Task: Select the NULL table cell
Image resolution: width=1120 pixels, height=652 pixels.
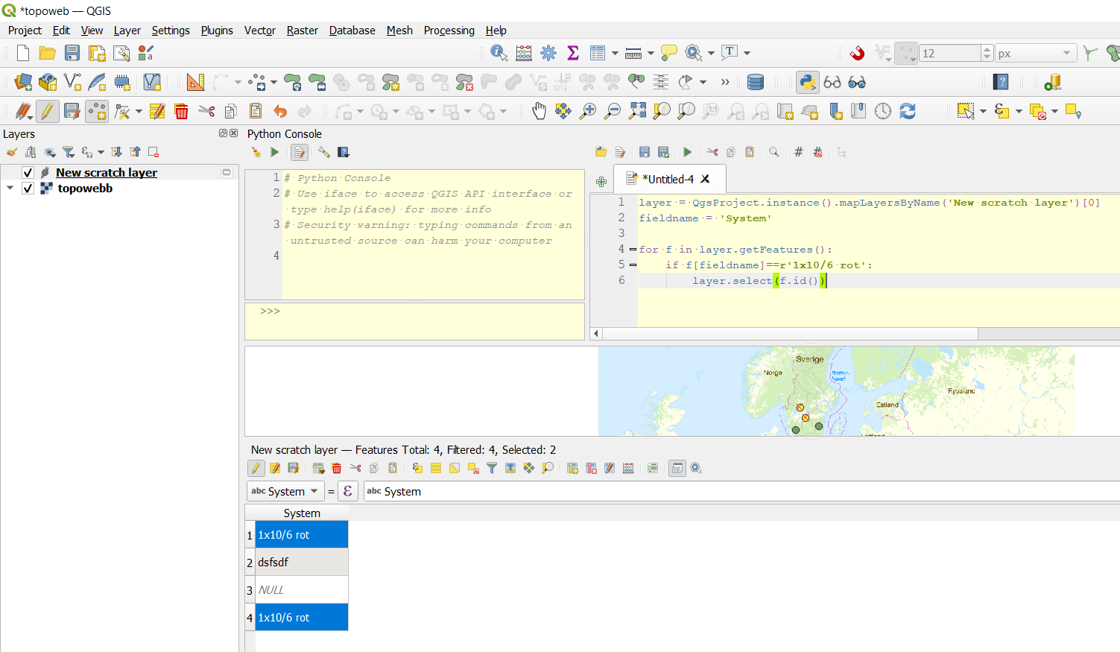Action: tap(302, 590)
